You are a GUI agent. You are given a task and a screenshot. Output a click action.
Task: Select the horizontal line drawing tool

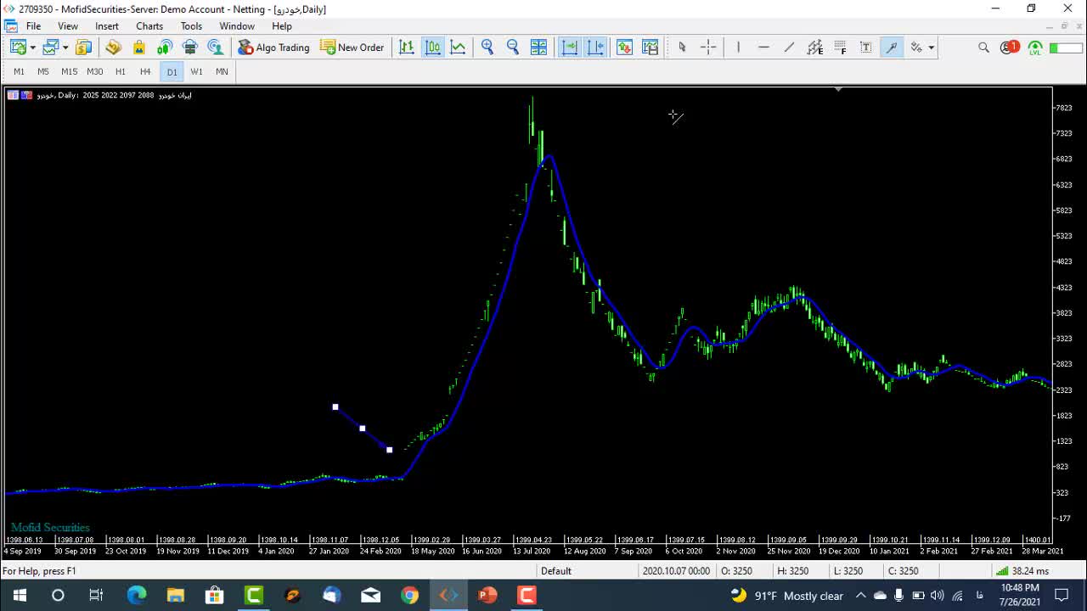pos(763,48)
